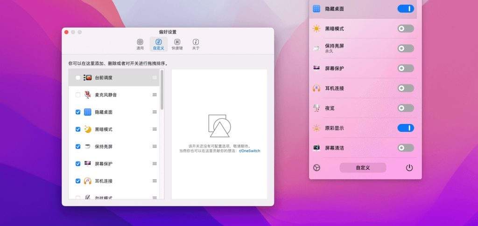
Task: Switch to the 通用 general tab
Action: [140, 44]
